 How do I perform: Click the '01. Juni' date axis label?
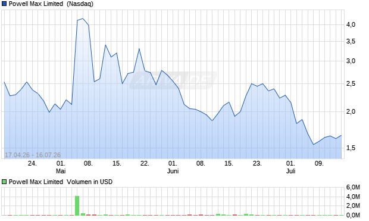click(x=173, y=167)
